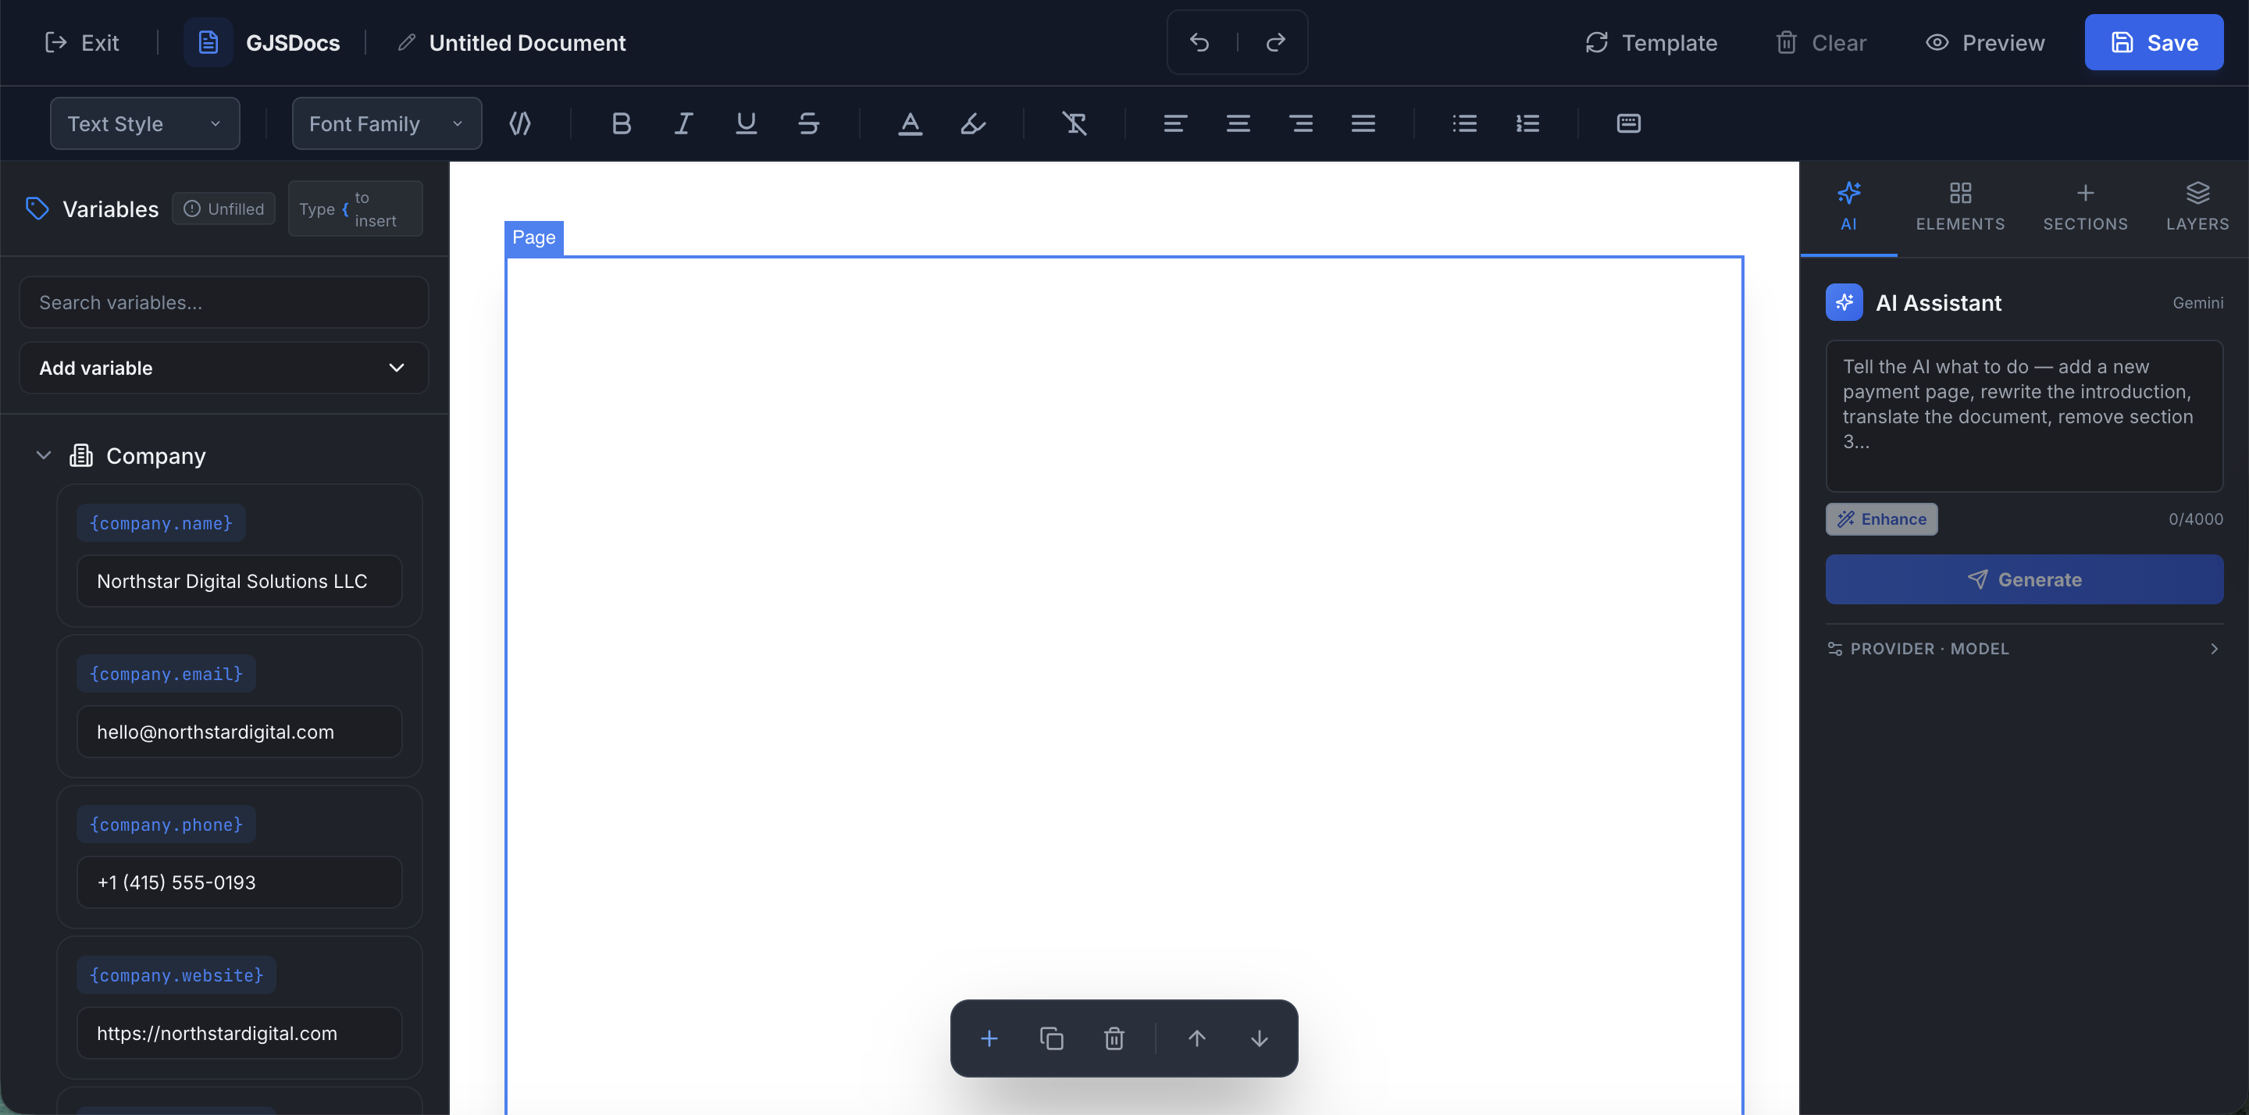Add a new page with plus icon
The width and height of the screenshot is (2249, 1115).
(x=989, y=1038)
